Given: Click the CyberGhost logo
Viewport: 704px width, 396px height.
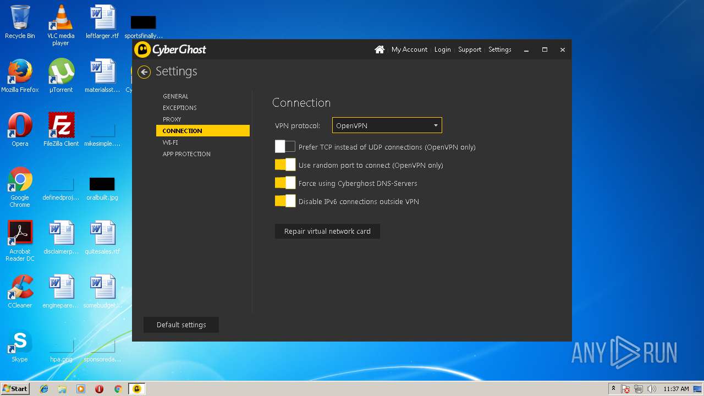Looking at the screenshot, I should tap(171, 50).
